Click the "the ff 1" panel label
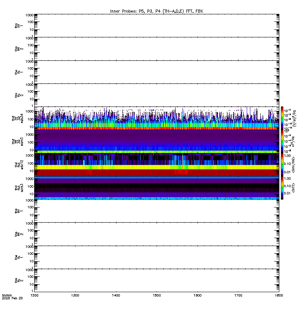298x318 pixels. pyautogui.click(x=19, y=211)
